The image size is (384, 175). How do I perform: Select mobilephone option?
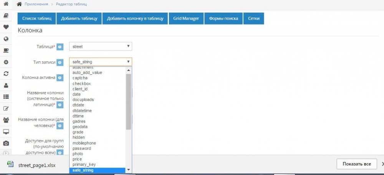(98, 143)
